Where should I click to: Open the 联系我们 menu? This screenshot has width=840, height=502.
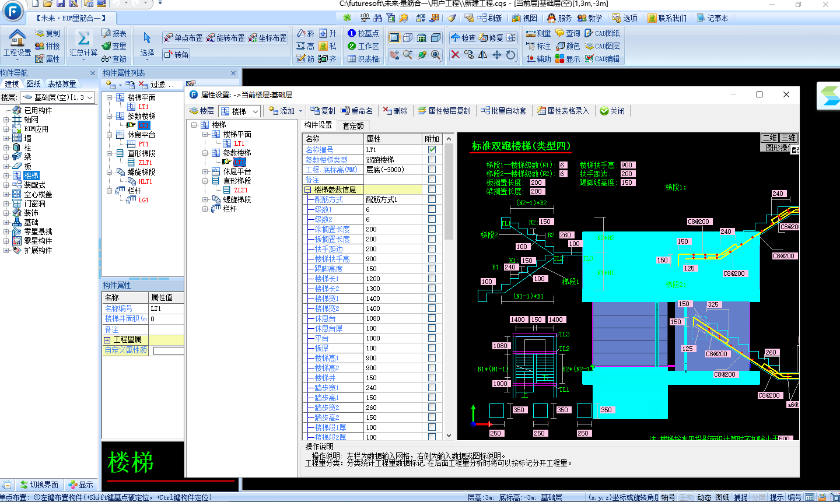pos(667,18)
